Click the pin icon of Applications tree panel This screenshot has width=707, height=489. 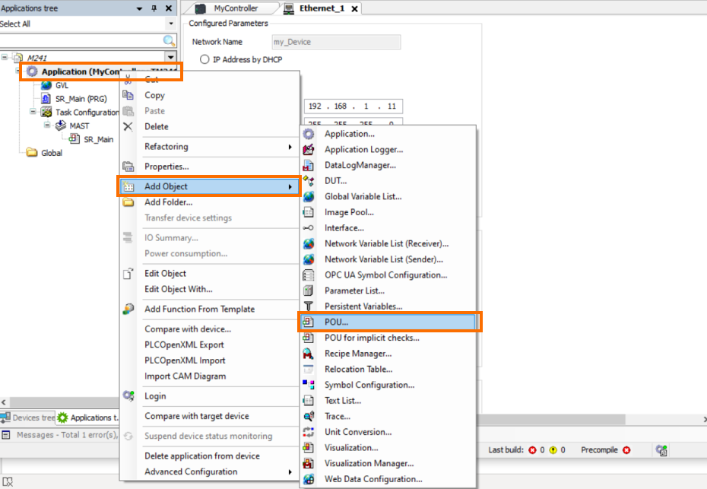[154, 8]
